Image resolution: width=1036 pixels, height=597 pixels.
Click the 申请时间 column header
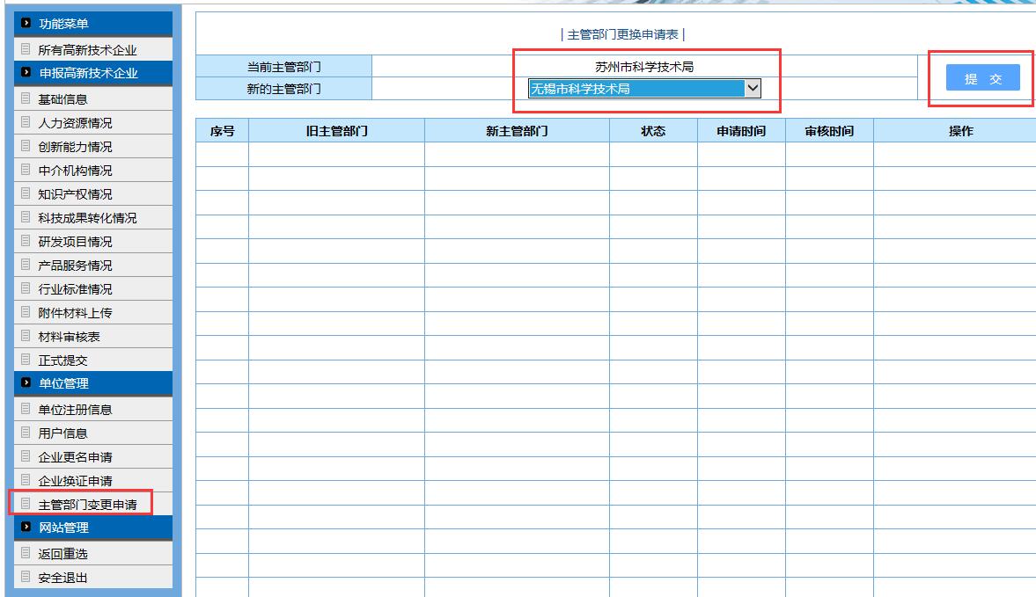pos(741,131)
